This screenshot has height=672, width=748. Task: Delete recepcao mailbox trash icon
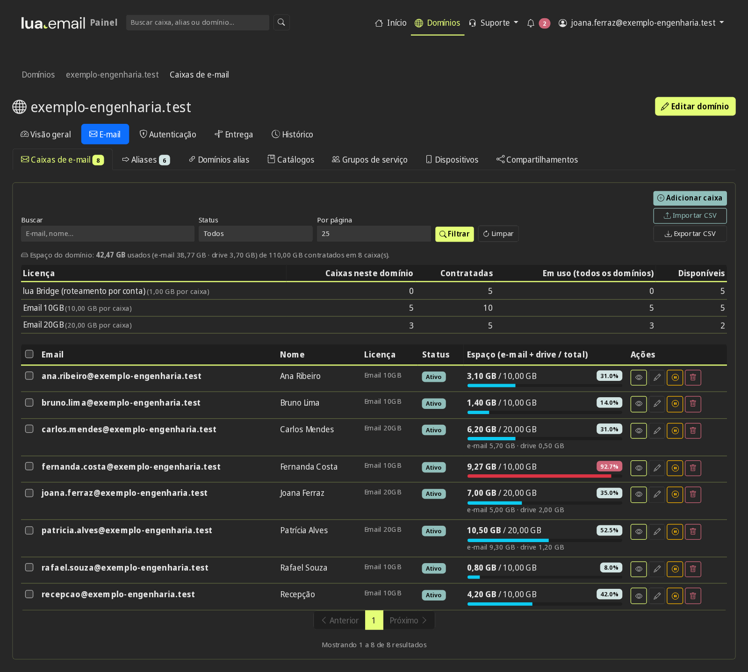pyautogui.click(x=693, y=596)
